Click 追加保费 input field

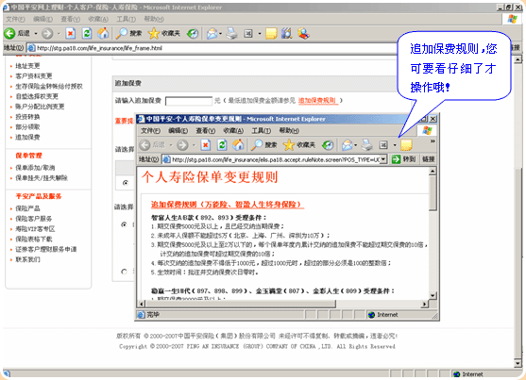point(189,101)
